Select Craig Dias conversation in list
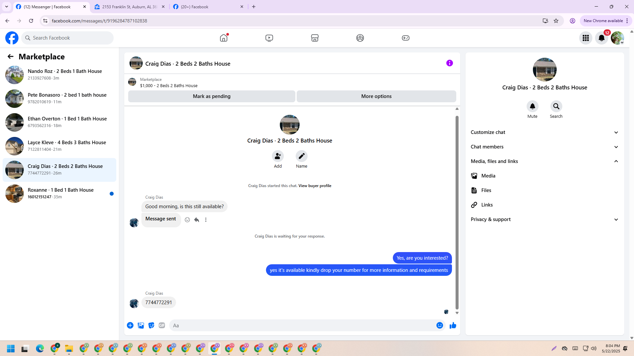 [59, 170]
